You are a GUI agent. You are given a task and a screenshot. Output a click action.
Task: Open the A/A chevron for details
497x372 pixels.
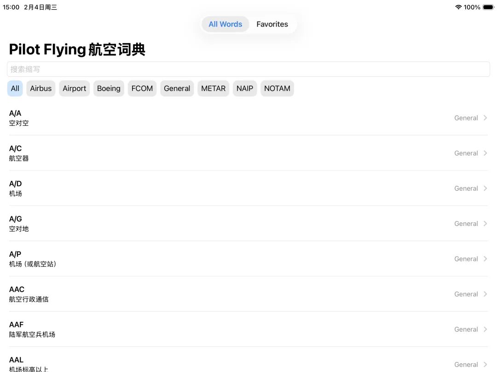coord(485,118)
